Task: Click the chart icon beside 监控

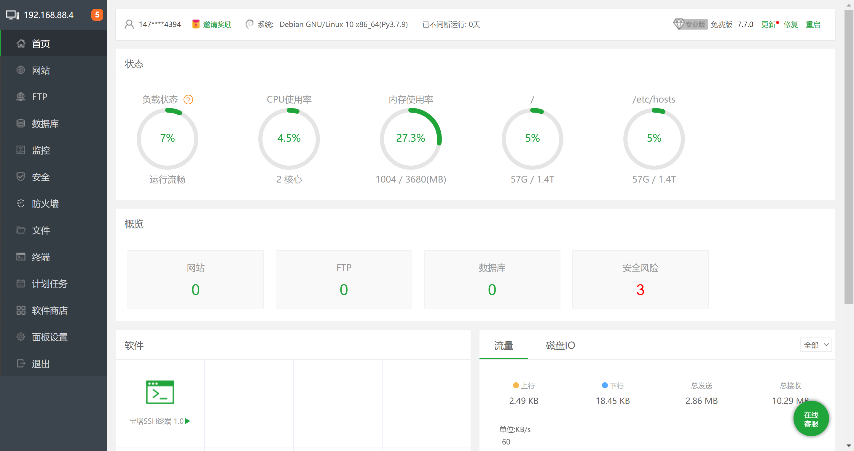Action: tap(20, 150)
